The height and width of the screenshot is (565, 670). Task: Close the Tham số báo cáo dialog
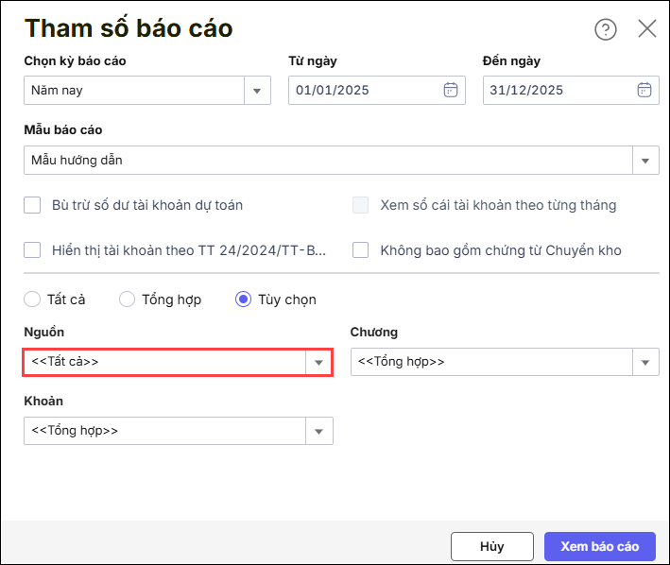pos(647,28)
